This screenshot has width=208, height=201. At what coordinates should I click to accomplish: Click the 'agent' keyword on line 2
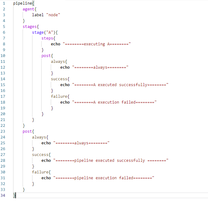(28, 9)
